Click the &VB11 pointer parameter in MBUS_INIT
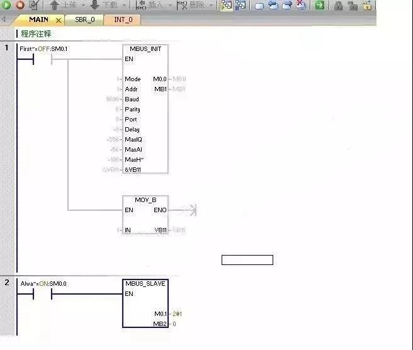 tap(133, 170)
